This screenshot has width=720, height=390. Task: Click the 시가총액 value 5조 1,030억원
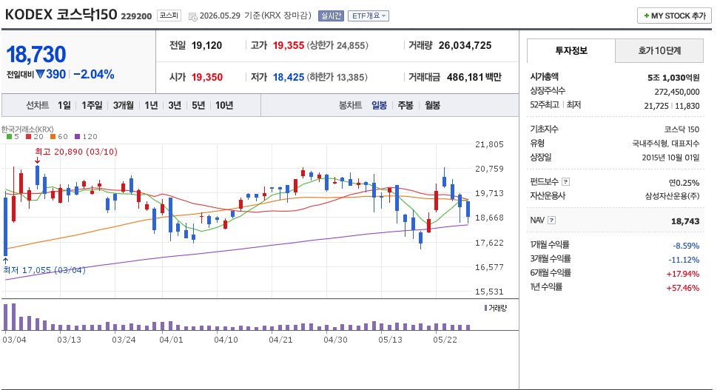click(673, 78)
